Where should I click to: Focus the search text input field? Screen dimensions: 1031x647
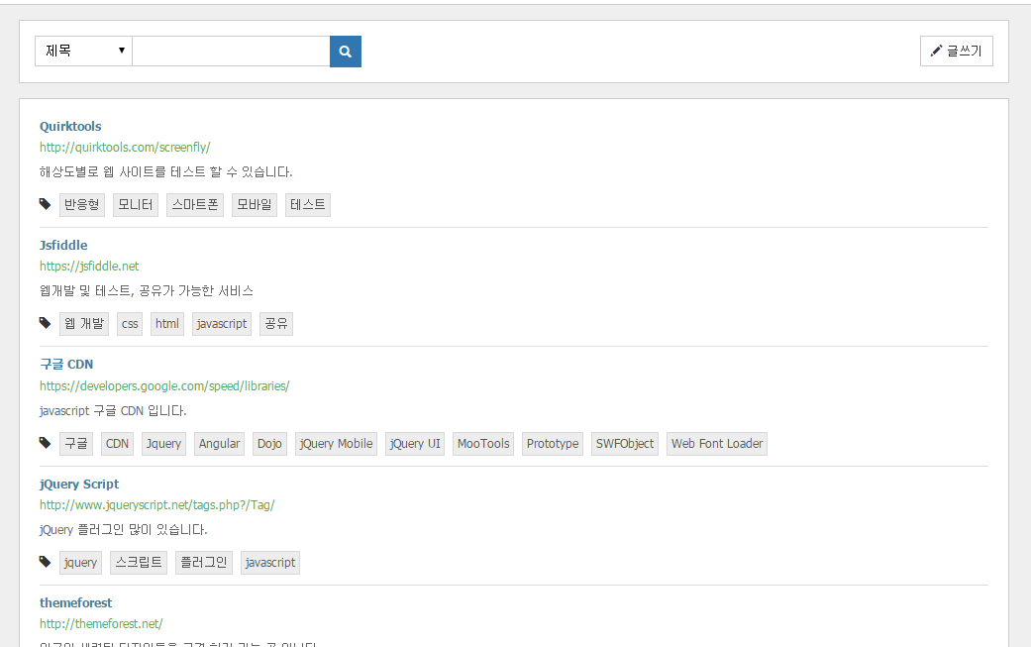[231, 52]
